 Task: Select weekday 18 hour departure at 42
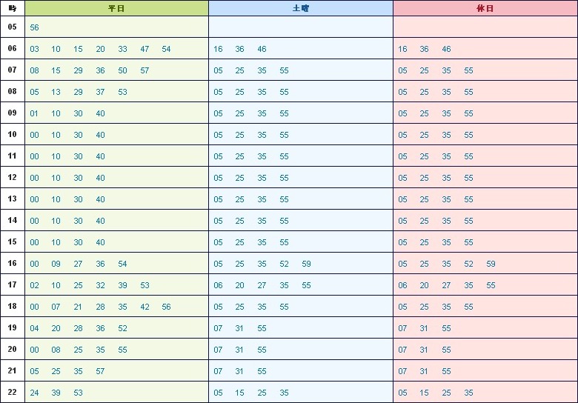144,307
